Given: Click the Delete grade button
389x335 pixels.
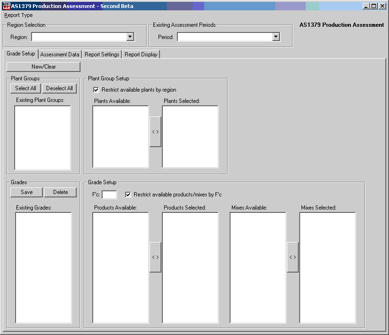Looking at the screenshot, I should coord(60,192).
